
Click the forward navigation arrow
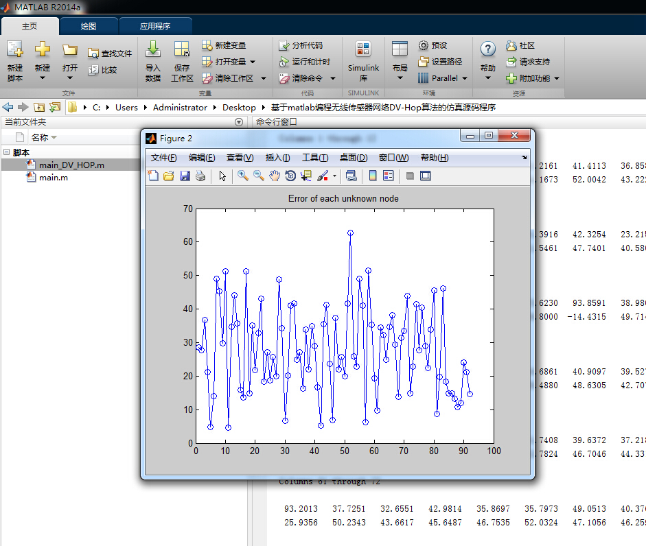(23, 108)
